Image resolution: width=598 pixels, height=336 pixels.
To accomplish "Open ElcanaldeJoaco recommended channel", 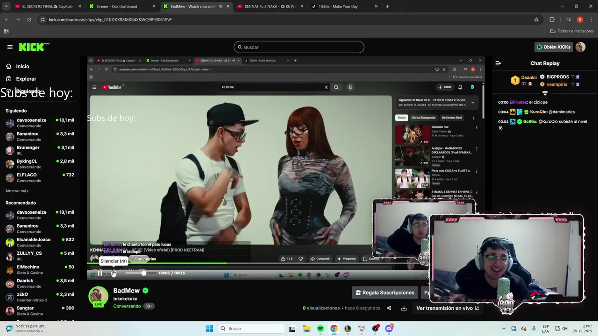I will pyautogui.click(x=40, y=242).
